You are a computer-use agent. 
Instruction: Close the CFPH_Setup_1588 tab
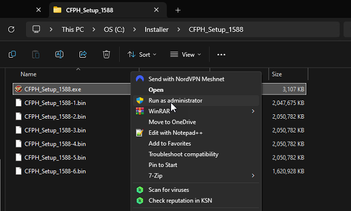coord(157,10)
